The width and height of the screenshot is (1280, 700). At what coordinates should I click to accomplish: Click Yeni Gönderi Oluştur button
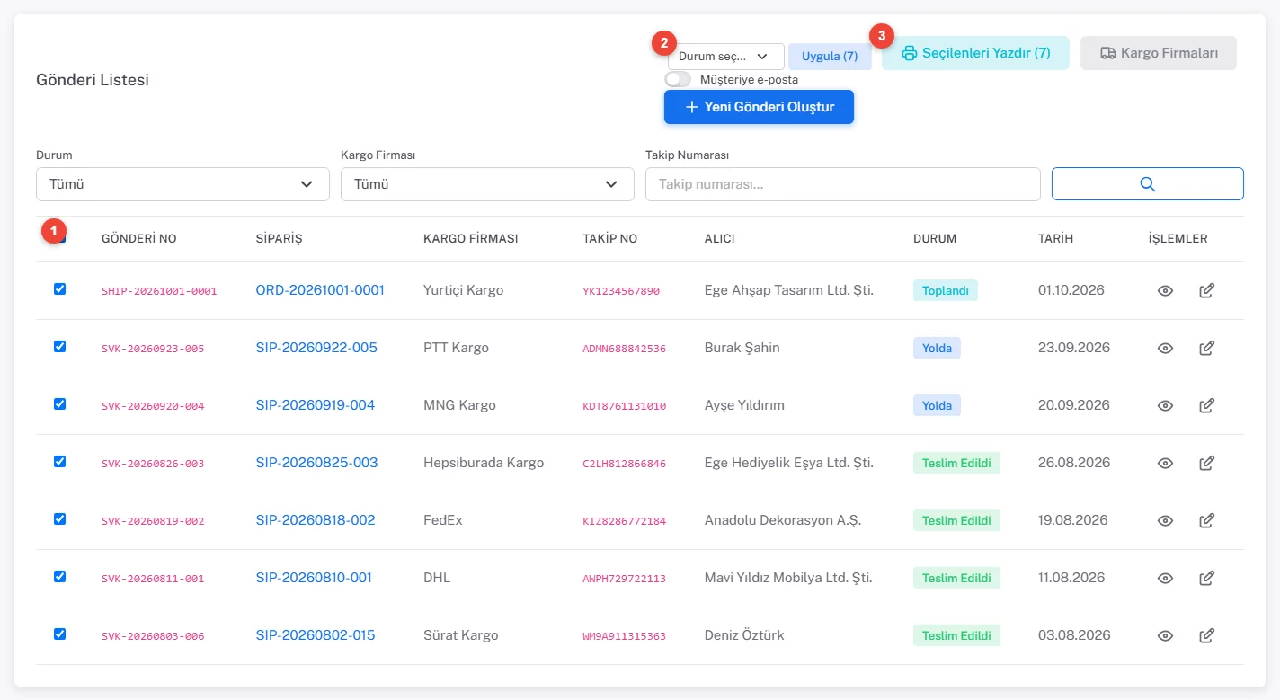[x=759, y=107]
